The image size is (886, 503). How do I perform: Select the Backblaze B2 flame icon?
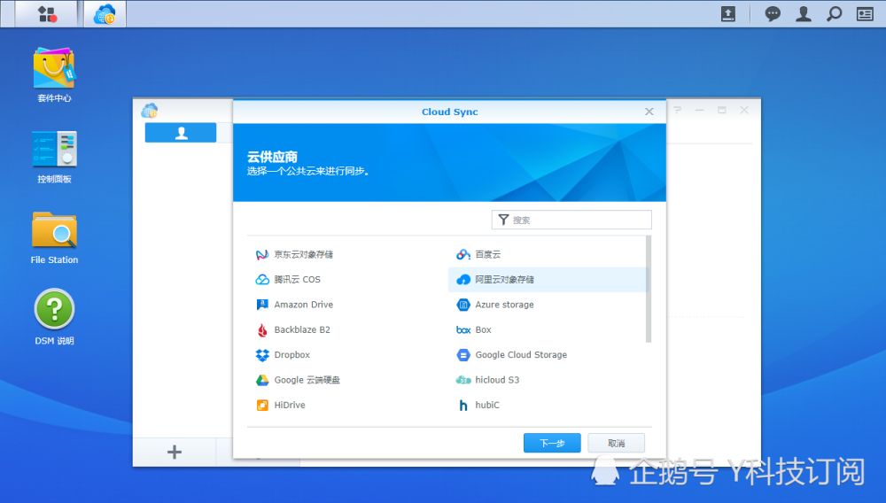(262, 329)
